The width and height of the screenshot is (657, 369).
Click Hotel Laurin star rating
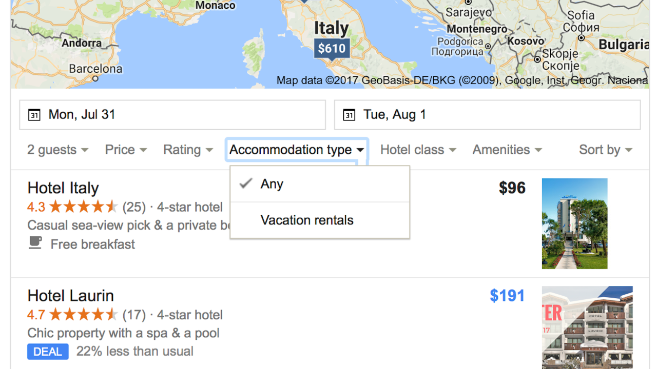[83, 315]
